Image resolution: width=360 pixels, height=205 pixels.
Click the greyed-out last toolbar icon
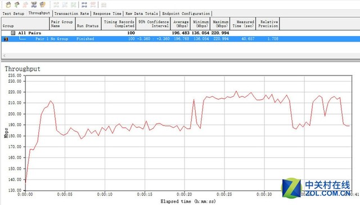[103, 5]
